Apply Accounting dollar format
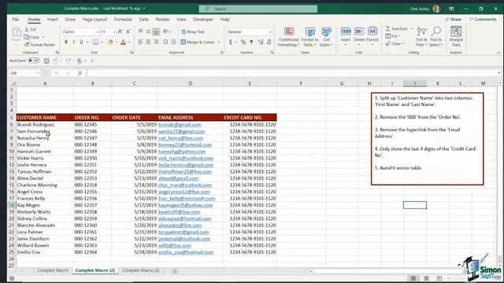Screen dimensions: 504x283 (231, 42)
